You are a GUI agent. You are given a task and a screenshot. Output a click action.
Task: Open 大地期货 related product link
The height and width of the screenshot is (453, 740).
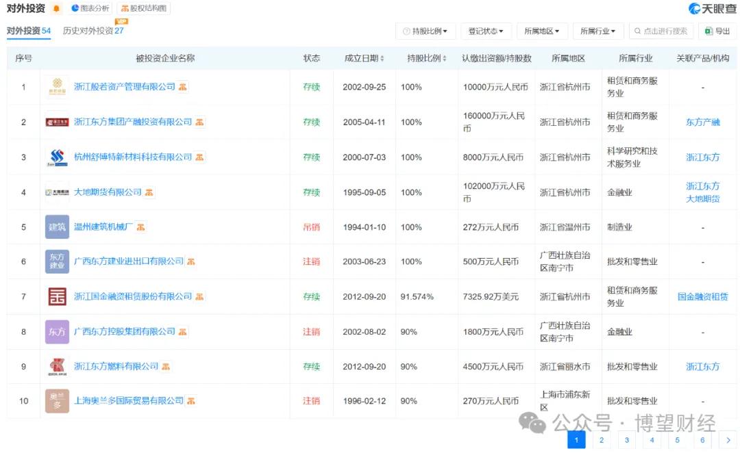tap(703, 198)
